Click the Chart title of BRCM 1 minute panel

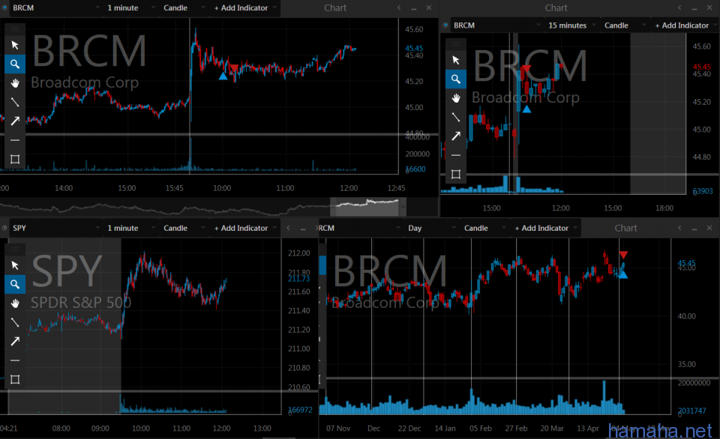tap(335, 7)
